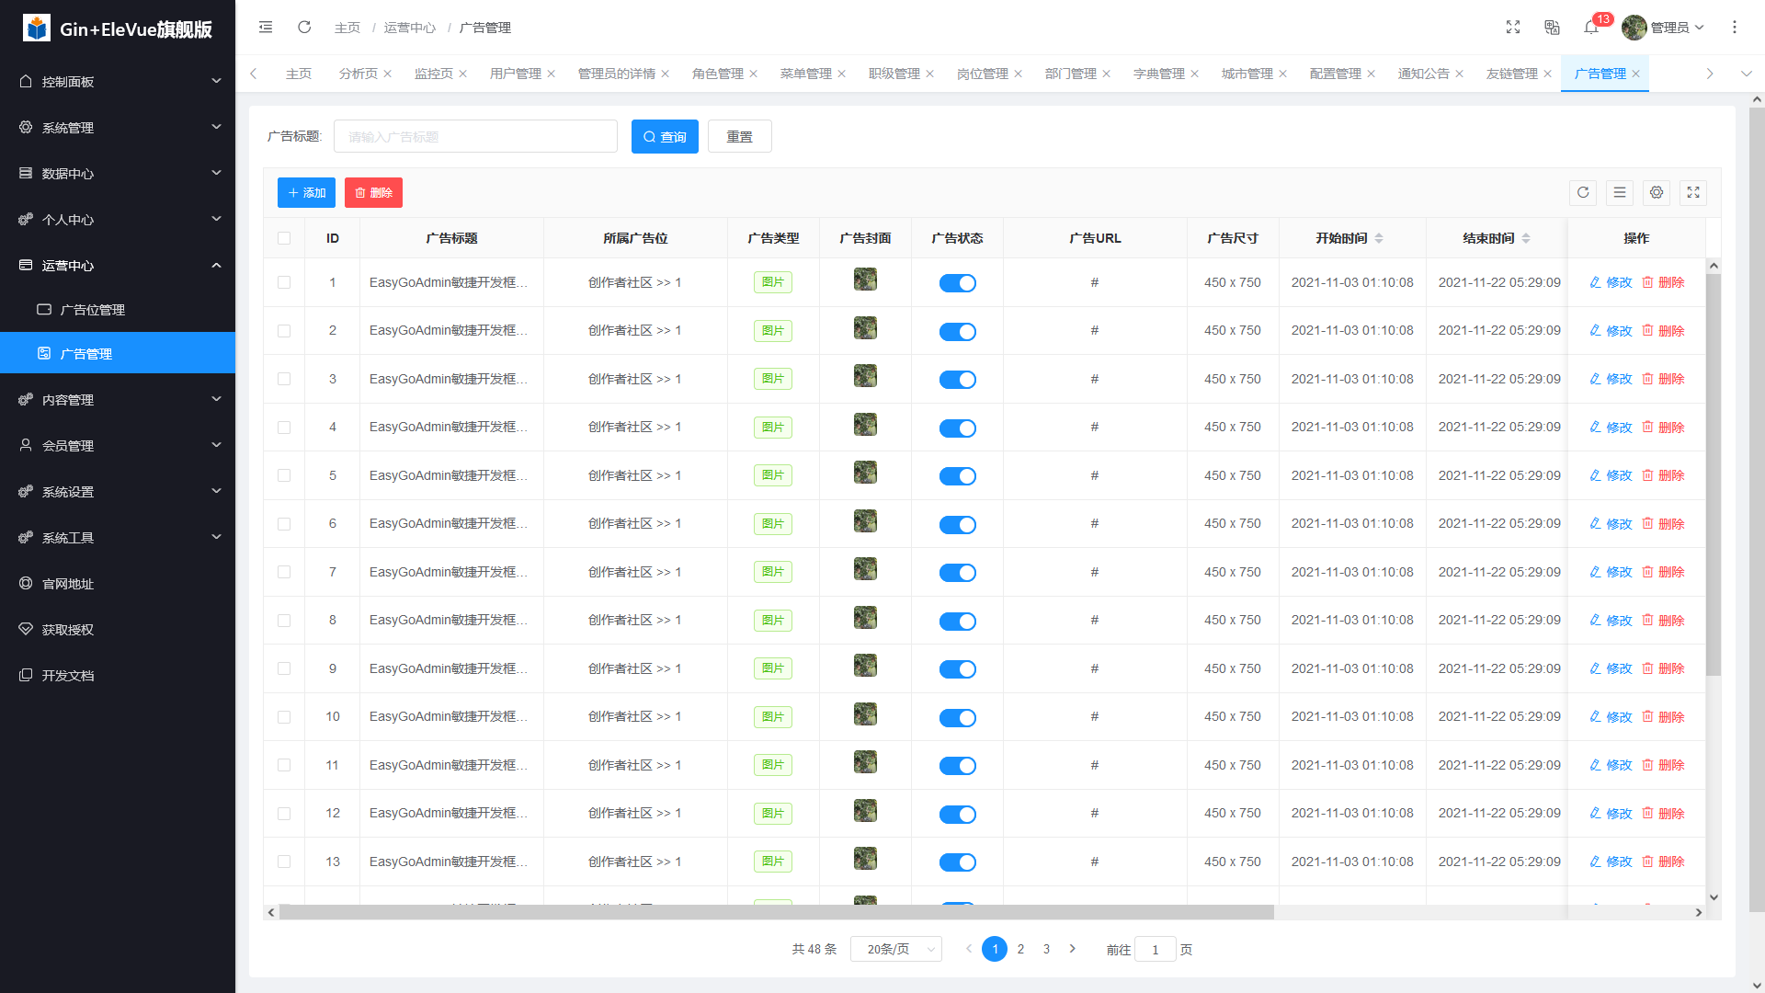Click the blue 添加 button
Screen dimensions: 1765x993
[306, 192]
